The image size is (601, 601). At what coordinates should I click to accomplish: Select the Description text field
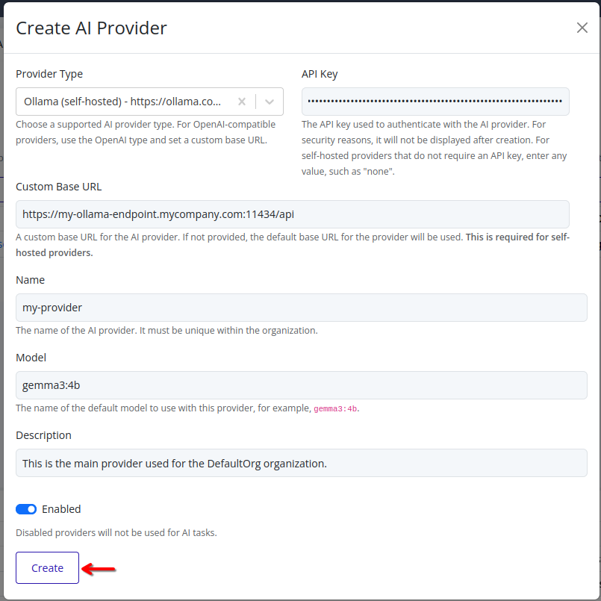[x=301, y=463]
